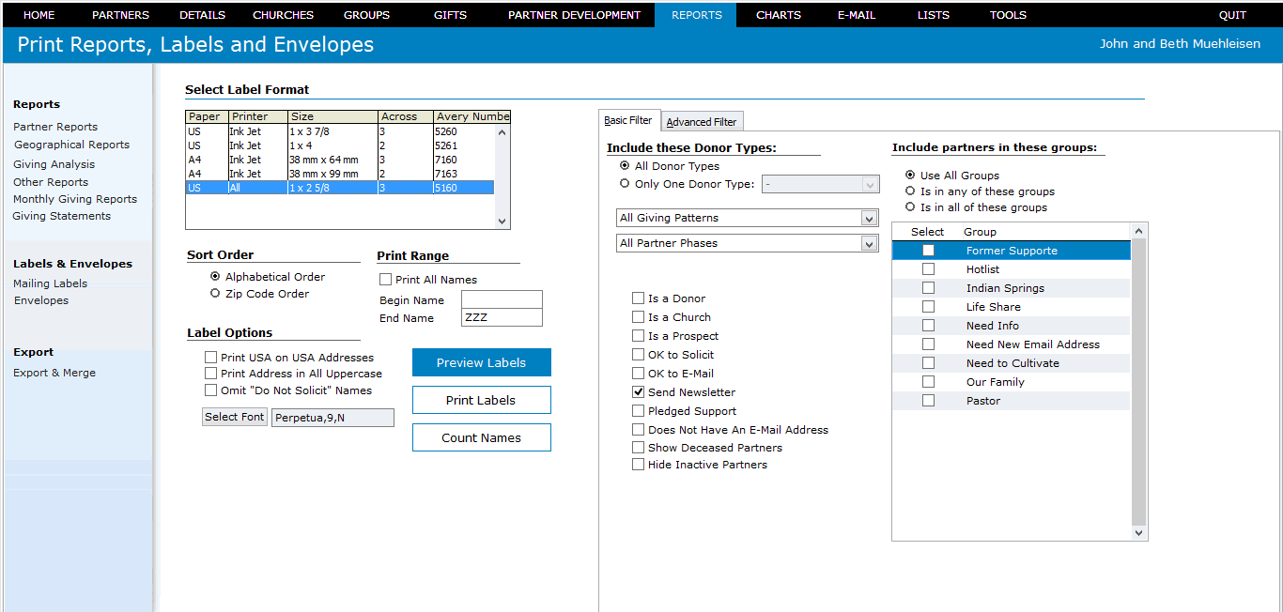Open the E-MAIL menu

[857, 15]
